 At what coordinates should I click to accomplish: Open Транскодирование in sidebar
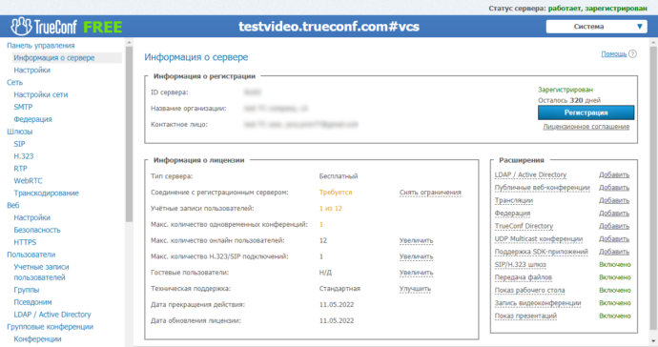click(x=46, y=193)
